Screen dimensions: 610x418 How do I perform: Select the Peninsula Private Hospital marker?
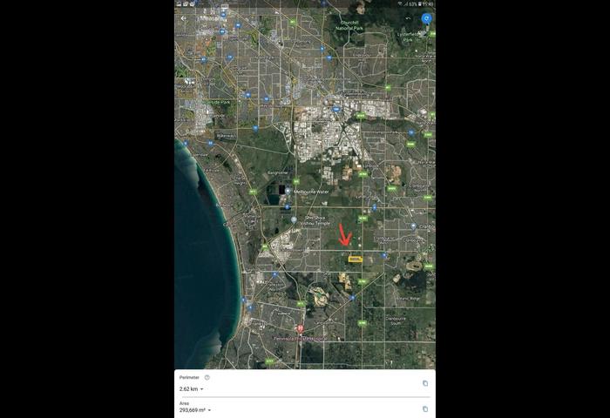click(x=300, y=329)
